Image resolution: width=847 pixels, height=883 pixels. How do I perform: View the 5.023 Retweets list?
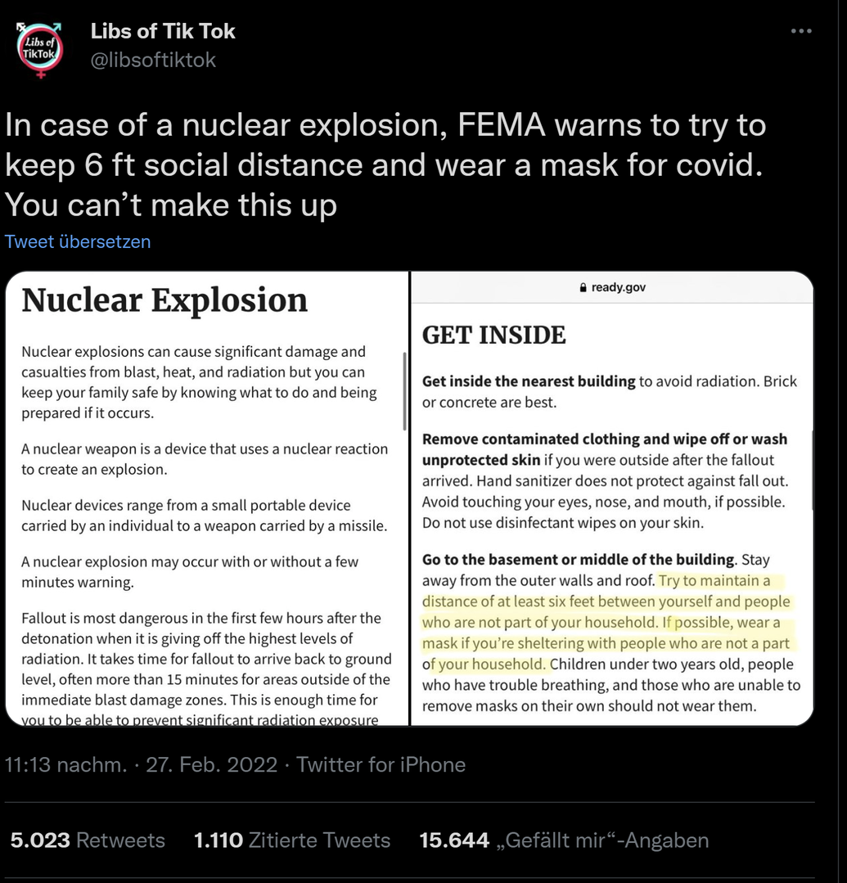click(x=88, y=840)
